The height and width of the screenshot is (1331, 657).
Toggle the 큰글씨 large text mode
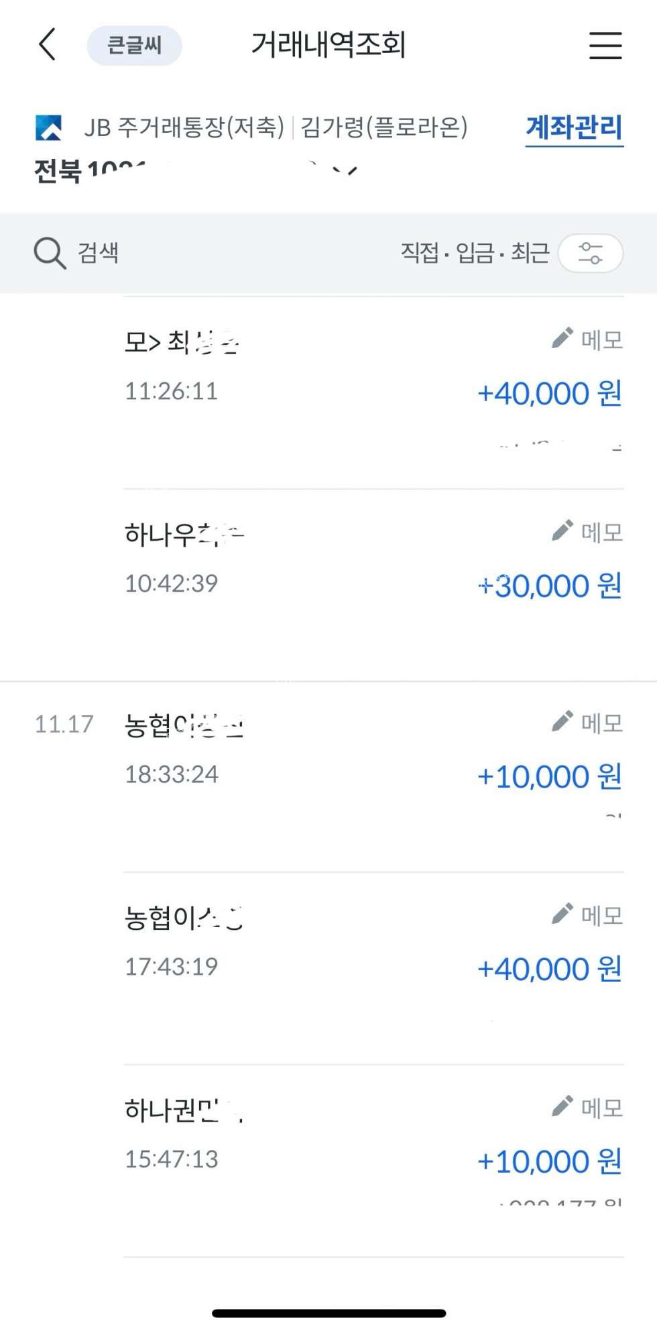134,46
